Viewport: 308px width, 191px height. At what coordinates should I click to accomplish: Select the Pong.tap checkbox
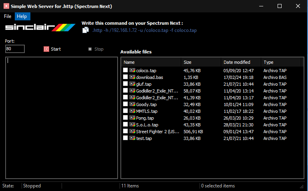(125, 118)
